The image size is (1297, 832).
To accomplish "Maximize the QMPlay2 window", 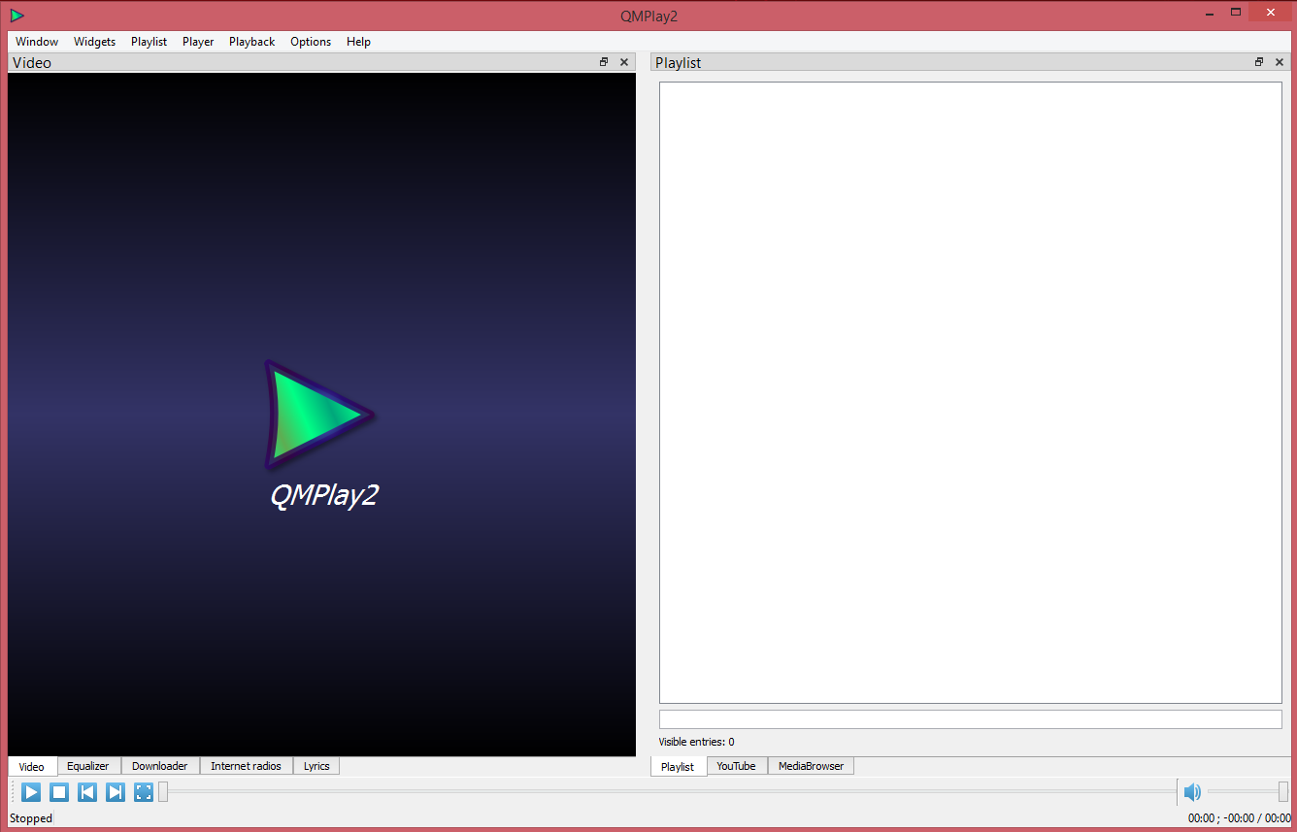I will click(1236, 13).
